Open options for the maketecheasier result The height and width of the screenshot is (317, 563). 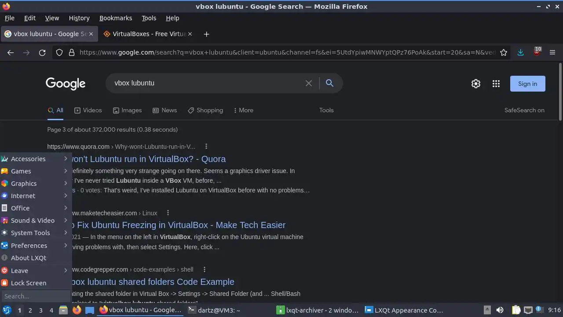pyautogui.click(x=168, y=213)
